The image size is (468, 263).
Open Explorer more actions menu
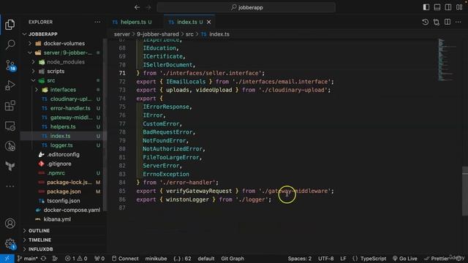97,22
